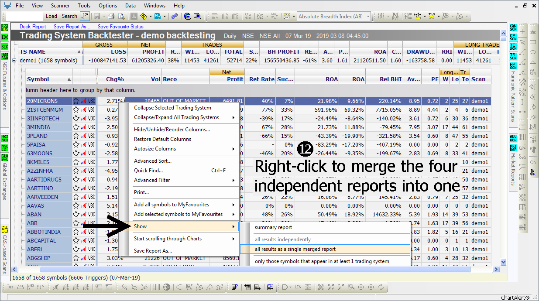Toggle favourite star for AAVAS
The height and width of the screenshot is (301, 539).
pyautogui.click(x=76, y=205)
